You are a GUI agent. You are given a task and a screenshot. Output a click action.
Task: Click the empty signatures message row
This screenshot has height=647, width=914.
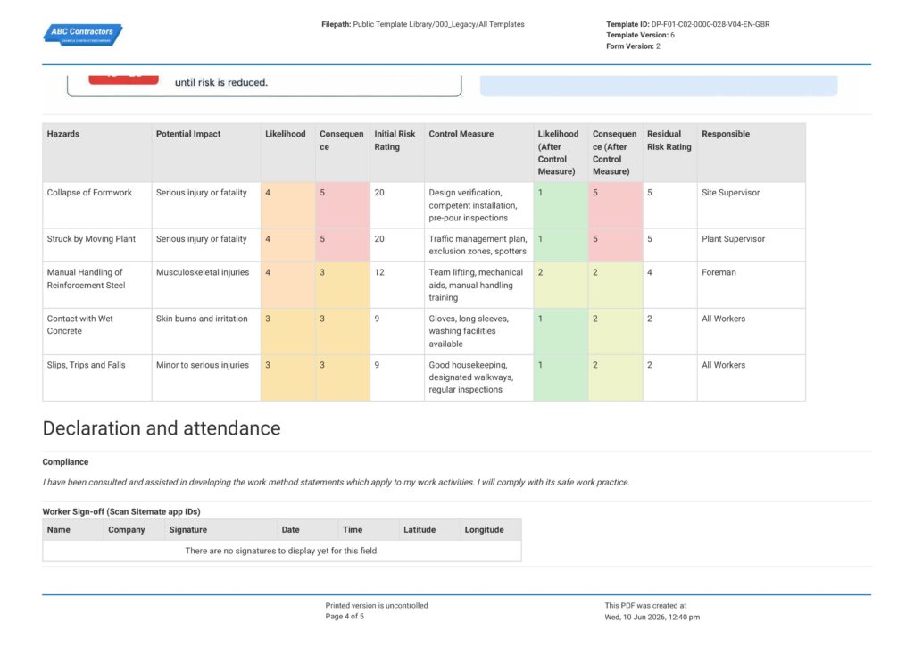[282, 551]
